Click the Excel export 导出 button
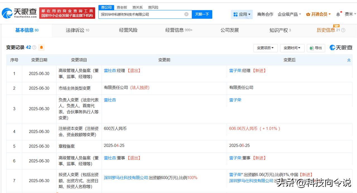Screen dimensions: 357x193 pos(316,48)
